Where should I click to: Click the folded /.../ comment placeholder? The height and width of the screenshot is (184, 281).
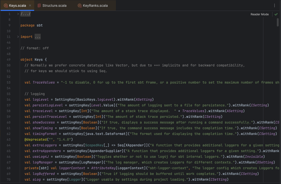click(25, 14)
